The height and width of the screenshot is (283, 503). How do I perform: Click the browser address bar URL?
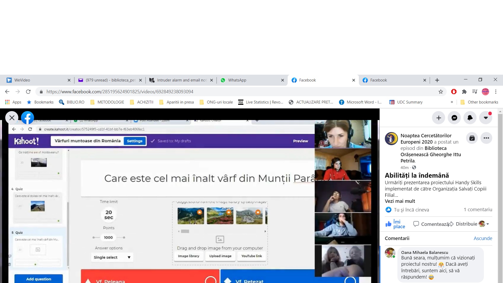point(120,92)
